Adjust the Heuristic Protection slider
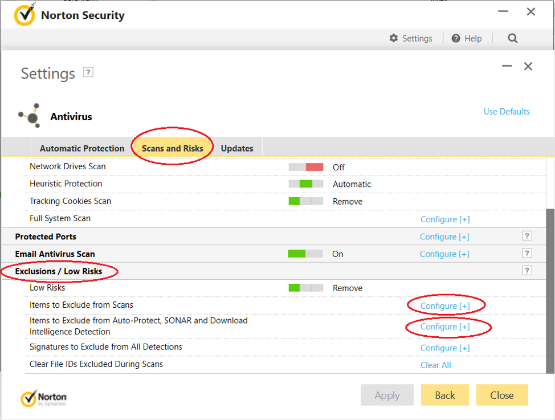The height and width of the screenshot is (420, 555). point(306,184)
